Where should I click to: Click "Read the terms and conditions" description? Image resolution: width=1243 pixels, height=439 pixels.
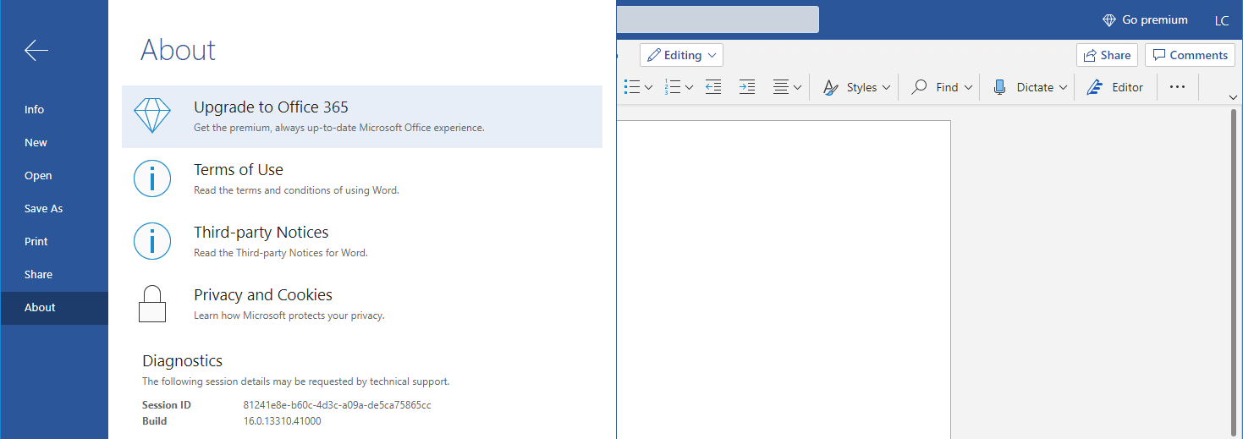(296, 190)
